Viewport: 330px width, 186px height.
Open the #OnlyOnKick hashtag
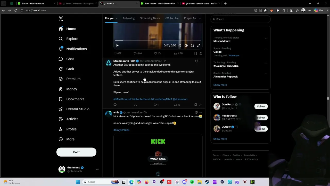coord(121,130)
